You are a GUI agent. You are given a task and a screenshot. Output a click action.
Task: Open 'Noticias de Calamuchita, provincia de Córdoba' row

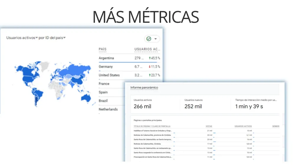click(152, 135)
